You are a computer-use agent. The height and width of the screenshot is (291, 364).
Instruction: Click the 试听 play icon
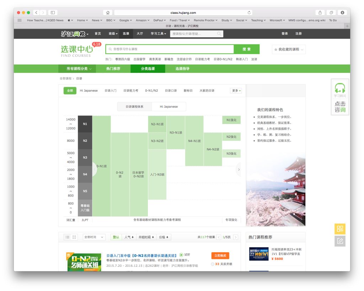coord(181,255)
